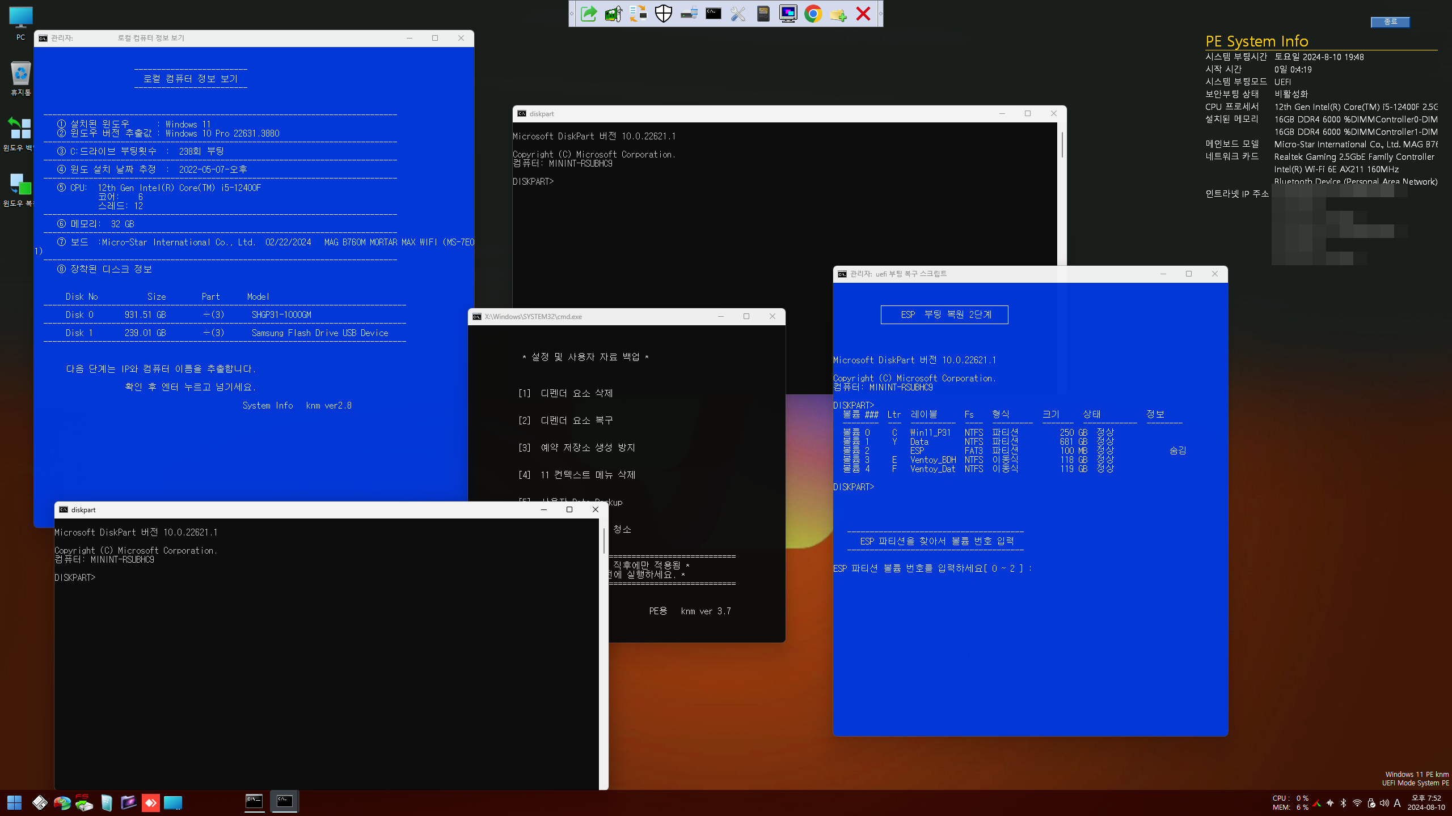Click the Disk 0 SHGP31-1000GM row

[x=225, y=315]
